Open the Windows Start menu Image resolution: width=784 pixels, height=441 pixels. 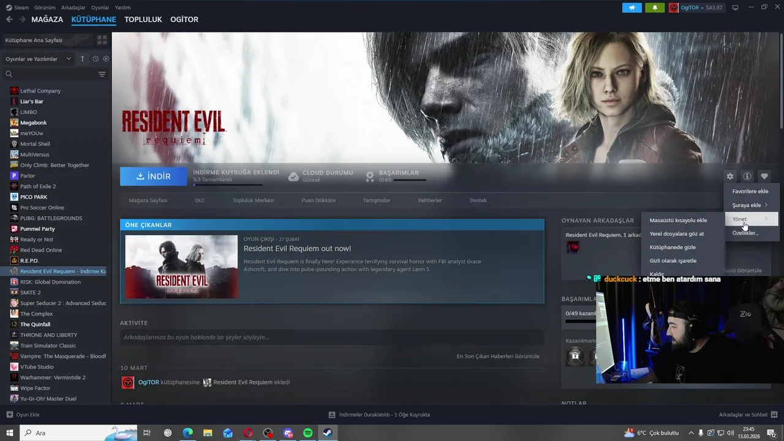pyautogui.click(x=9, y=433)
